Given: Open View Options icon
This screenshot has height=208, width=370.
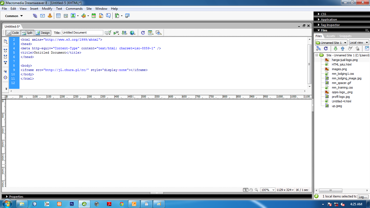Looking at the screenshot, I should pyautogui.click(x=151, y=33).
